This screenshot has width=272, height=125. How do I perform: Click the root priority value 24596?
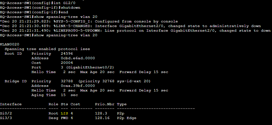[67, 54]
